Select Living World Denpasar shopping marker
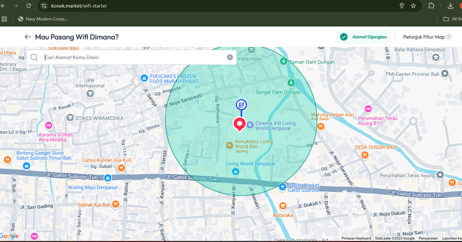Viewport: 462px width, 242px height. 235,172
